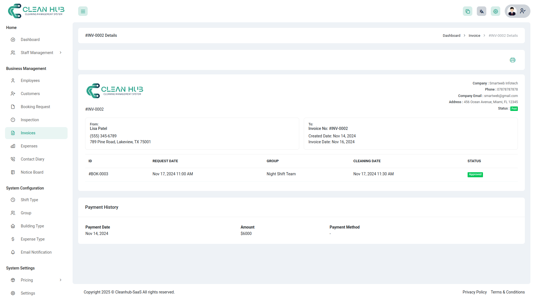The height and width of the screenshot is (301, 536).
Task: Toggle the sidebar hamburger menu button
Action: [83, 11]
